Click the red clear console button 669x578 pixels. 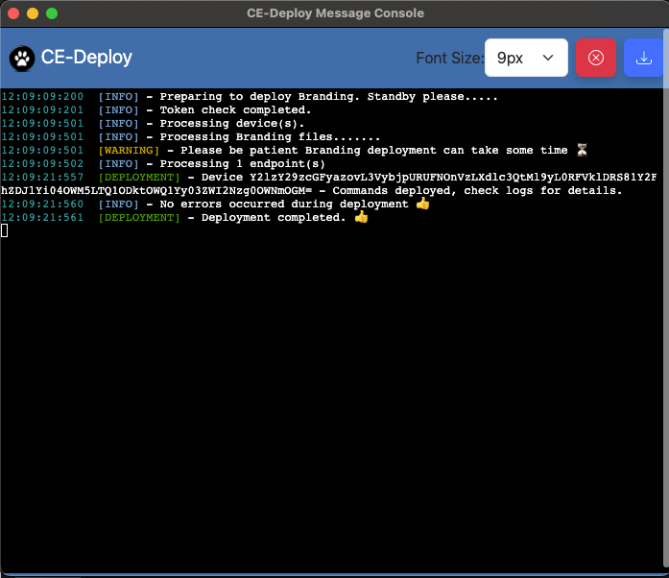(595, 58)
